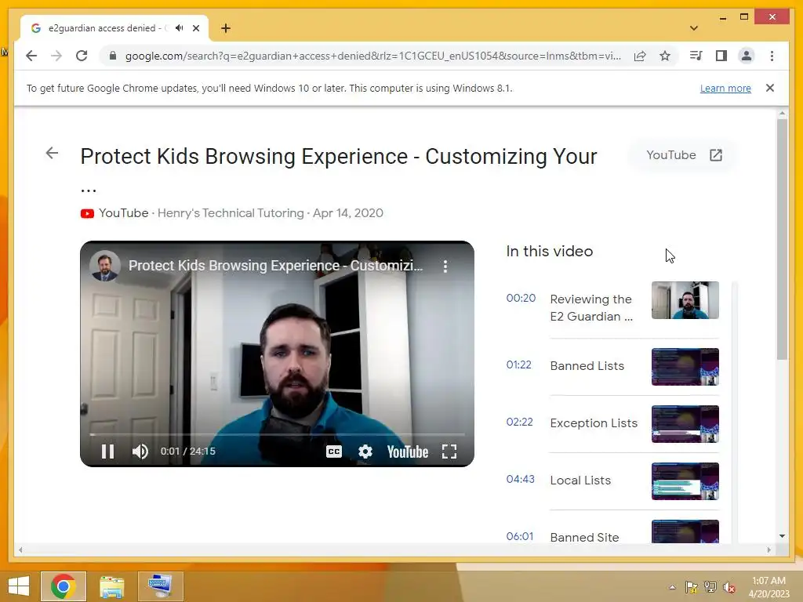
Task: Open the Windows Start button
Action: (19, 586)
